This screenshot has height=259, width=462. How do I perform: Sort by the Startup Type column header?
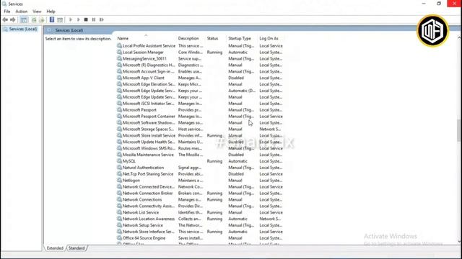(x=240, y=38)
